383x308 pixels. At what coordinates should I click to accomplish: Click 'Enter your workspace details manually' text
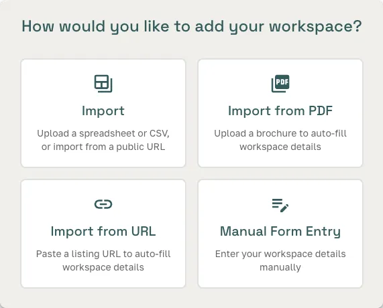280,260
